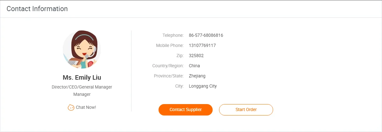Click the Zip label
The image size is (382, 132).
tap(180, 56)
